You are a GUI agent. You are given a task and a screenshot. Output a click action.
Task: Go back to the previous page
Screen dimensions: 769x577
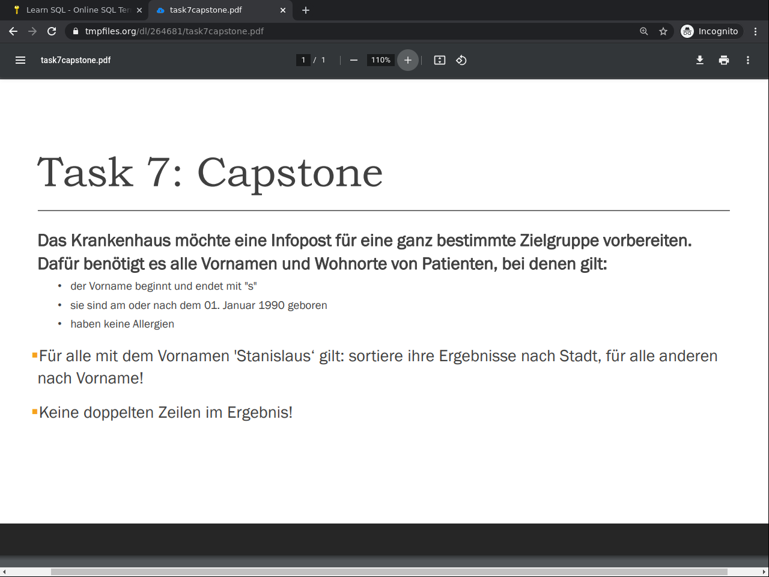pyautogui.click(x=13, y=31)
